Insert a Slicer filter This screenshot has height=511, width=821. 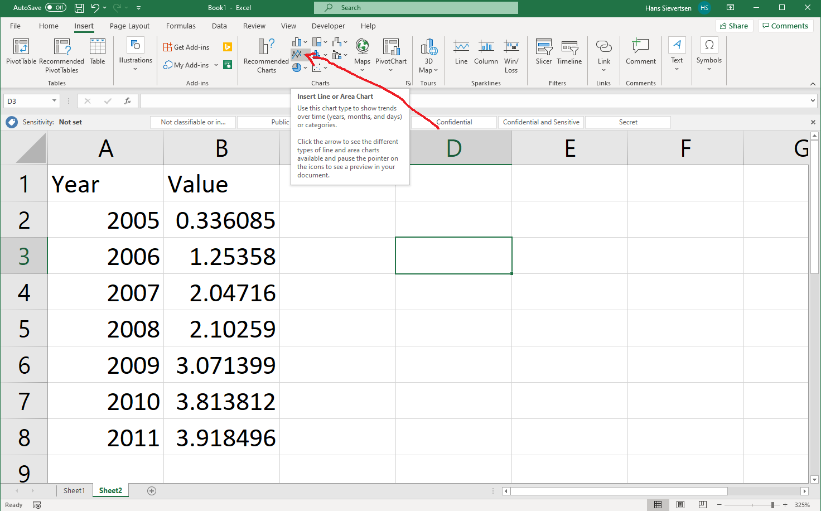pos(544,52)
